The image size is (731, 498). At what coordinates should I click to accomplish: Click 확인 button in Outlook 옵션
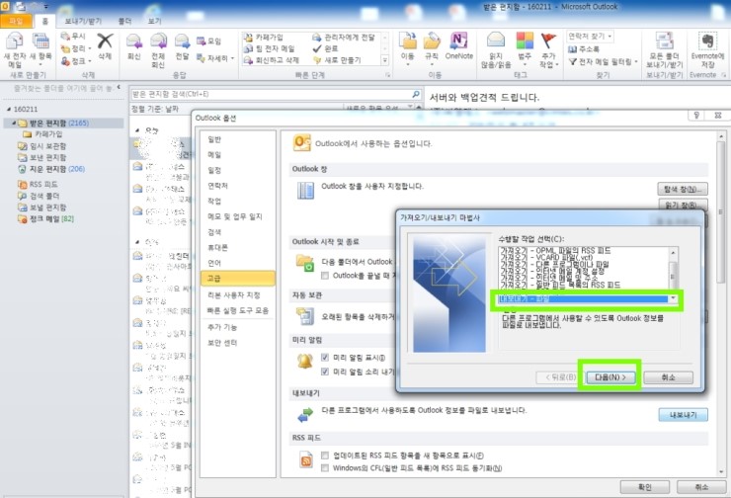coord(645,487)
